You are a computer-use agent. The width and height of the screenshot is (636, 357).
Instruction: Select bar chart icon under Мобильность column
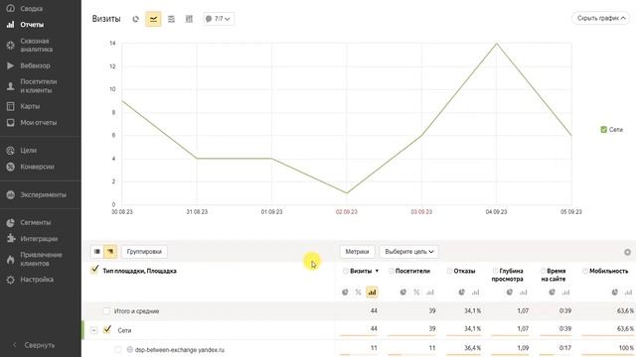click(629, 293)
